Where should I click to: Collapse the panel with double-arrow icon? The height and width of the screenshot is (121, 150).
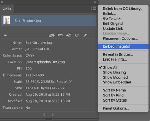(x=95, y=2)
